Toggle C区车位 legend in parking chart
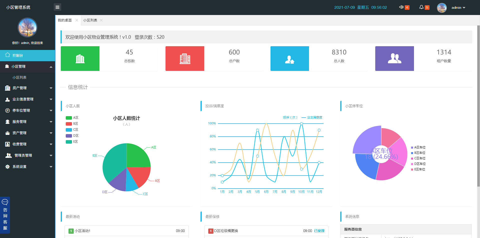Image resolution: width=480 pixels, height=238 pixels. [x=418, y=158]
